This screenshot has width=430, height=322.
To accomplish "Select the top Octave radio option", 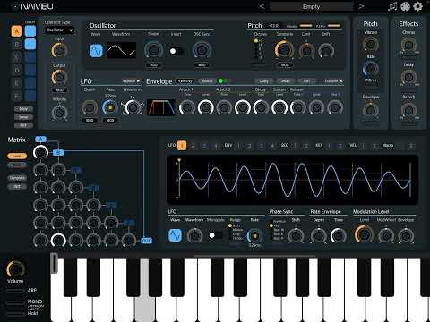I will coord(256,41).
